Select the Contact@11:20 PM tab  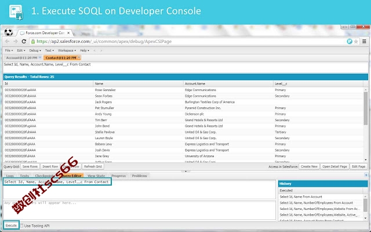click(x=61, y=58)
